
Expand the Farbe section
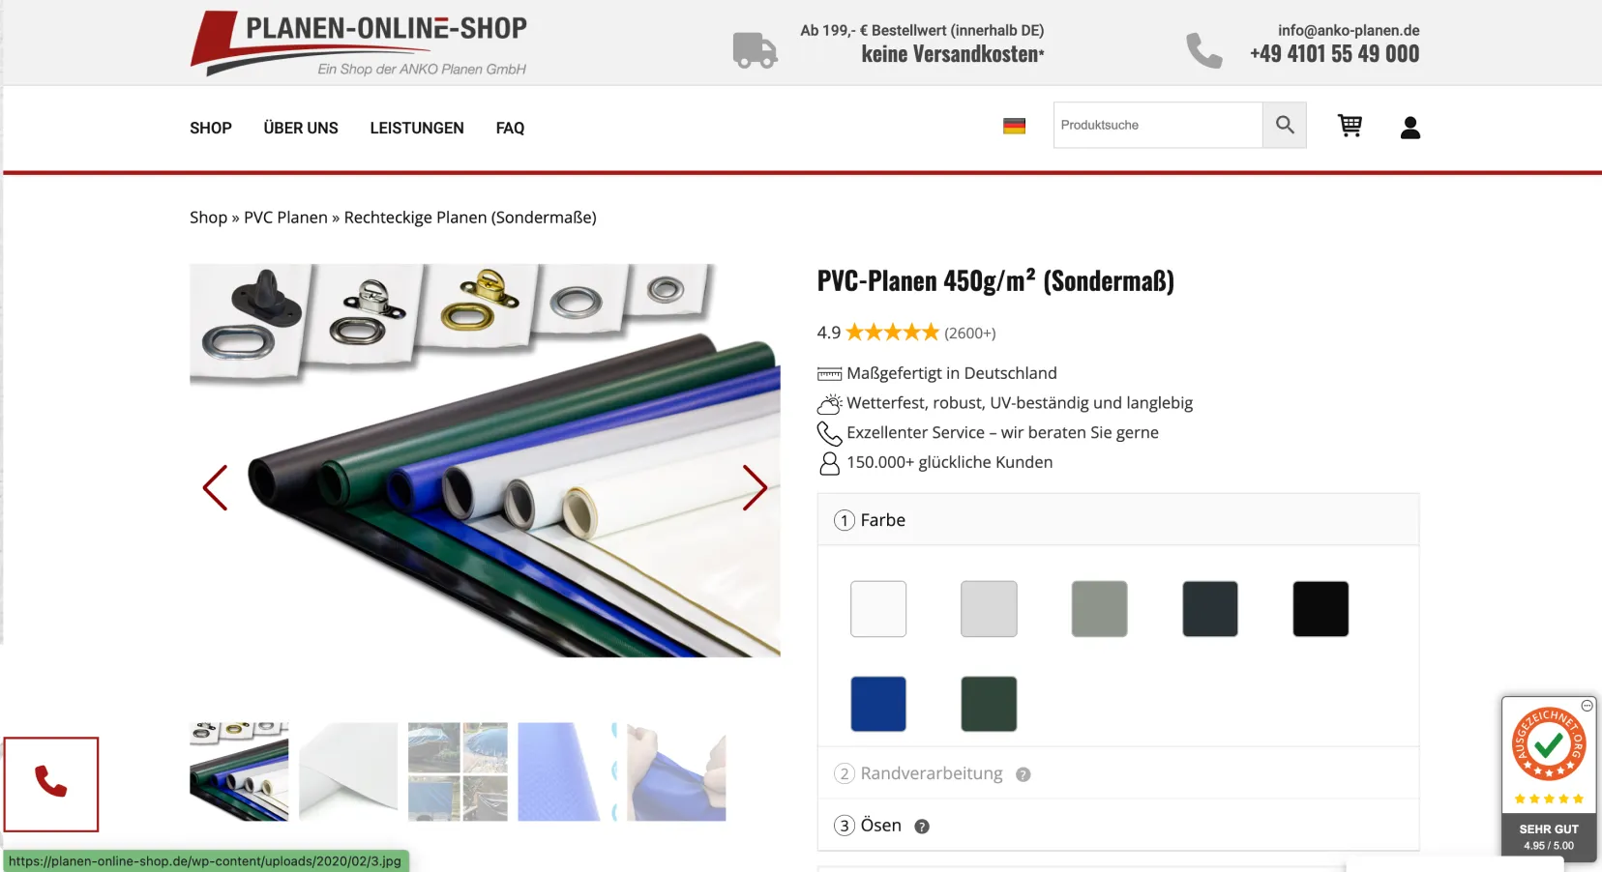tap(1118, 520)
